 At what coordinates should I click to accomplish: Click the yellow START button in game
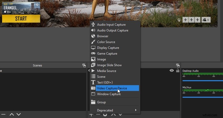[x=21, y=19]
